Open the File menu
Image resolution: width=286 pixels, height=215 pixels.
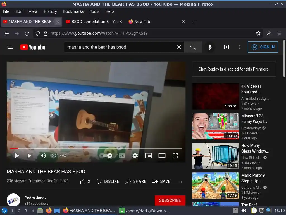coord(6,11)
